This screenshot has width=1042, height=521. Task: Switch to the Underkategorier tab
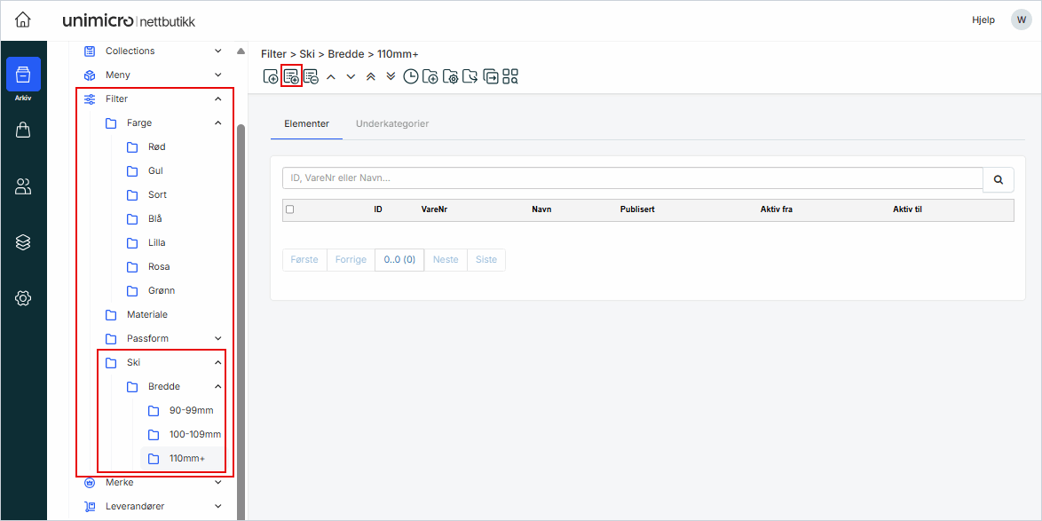click(x=392, y=123)
